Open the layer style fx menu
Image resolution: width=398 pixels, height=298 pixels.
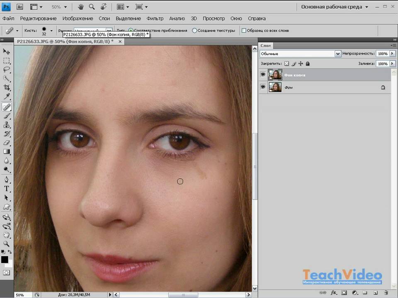(333, 293)
